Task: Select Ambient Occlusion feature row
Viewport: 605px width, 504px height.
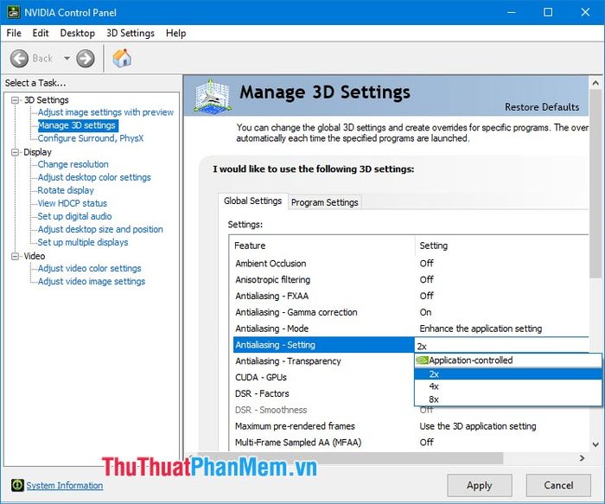Action: [411, 263]
